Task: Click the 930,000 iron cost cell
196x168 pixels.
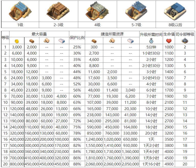Action: (130, 146)
